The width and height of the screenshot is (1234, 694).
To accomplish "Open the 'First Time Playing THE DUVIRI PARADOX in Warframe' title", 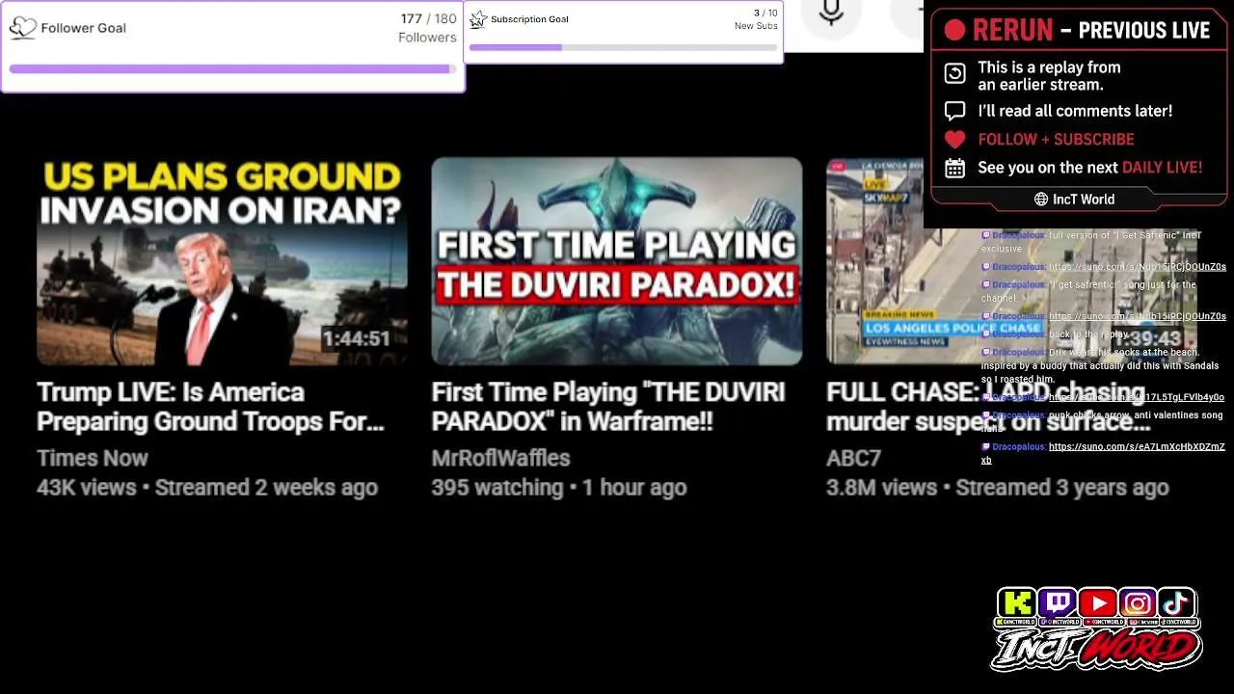I will point(608,407).
